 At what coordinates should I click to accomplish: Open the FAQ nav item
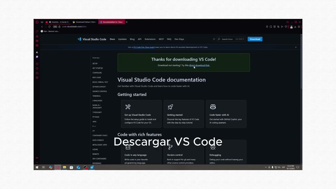(x=169, y=39)
